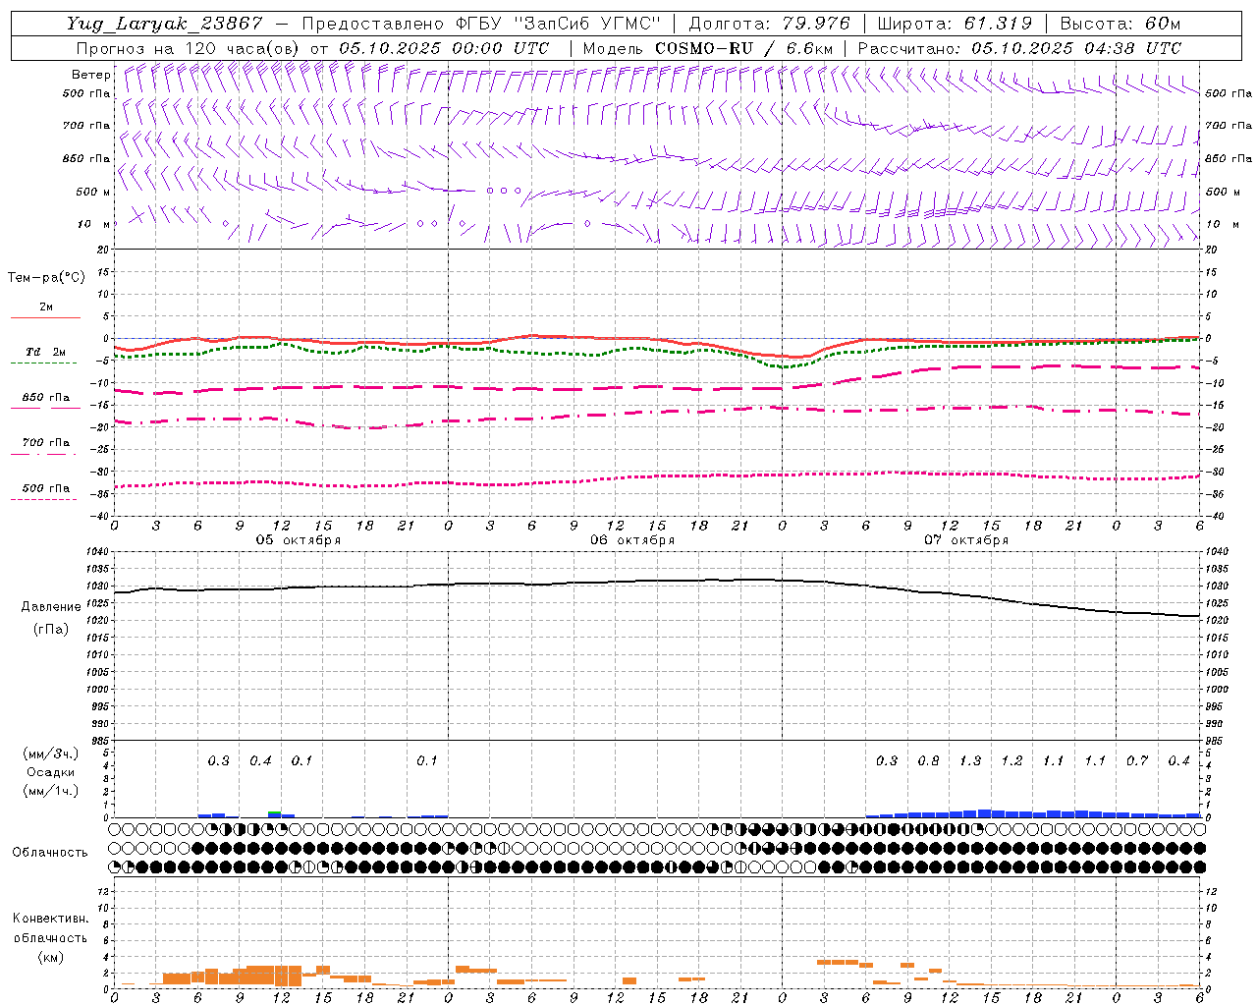
Task: Click the 'Ветер' wind panel label
Action: point(91,75)
